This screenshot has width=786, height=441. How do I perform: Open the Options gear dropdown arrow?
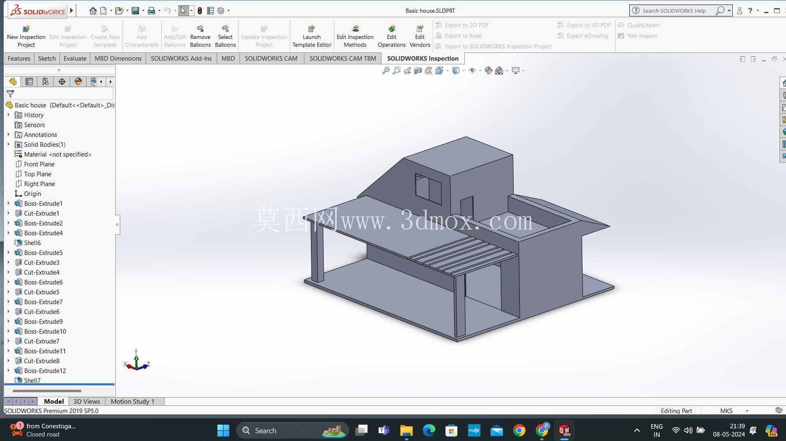click(x=228, y=11)
